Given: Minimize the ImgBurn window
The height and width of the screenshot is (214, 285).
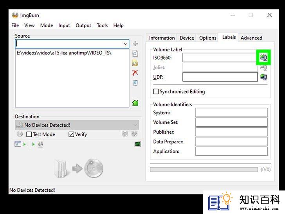Looking at the screenshot, I should tap(233, 15).
